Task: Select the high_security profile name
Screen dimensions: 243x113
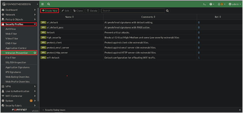Action: [54, 38]
